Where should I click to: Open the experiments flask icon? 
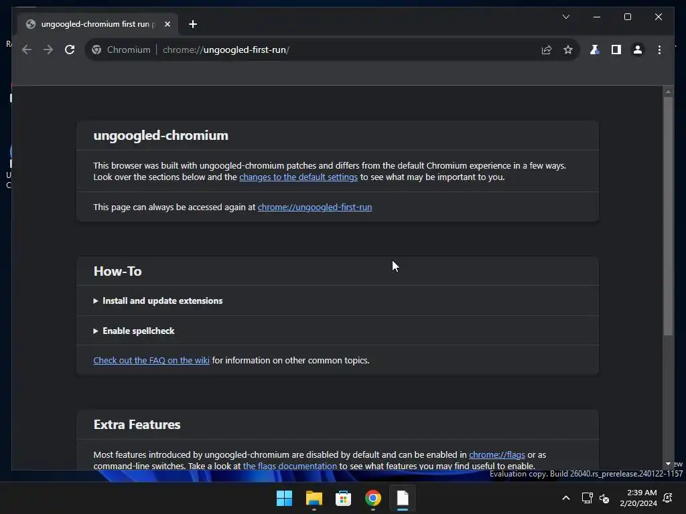[x=595, y=50]
